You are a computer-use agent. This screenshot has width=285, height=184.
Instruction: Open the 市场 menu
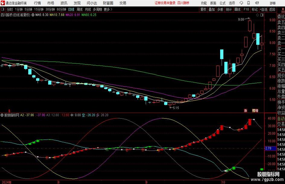tap(51, 3)
